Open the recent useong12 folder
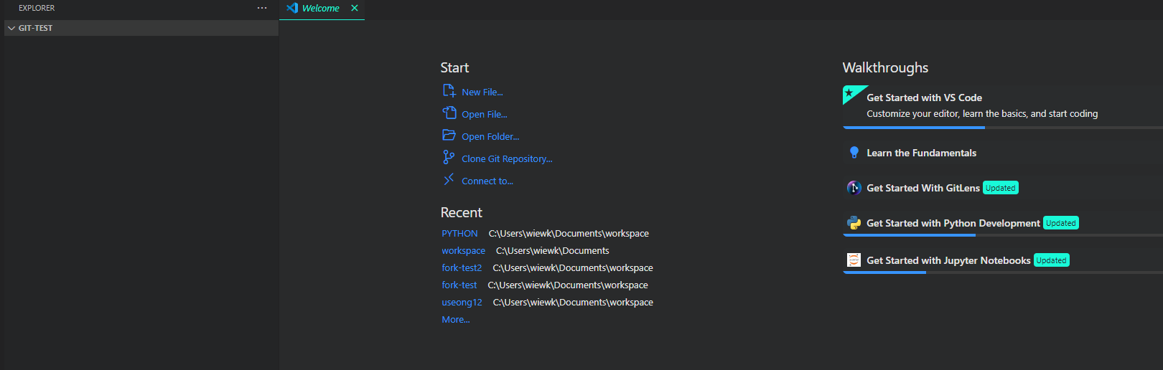 (x=462, y=302)
